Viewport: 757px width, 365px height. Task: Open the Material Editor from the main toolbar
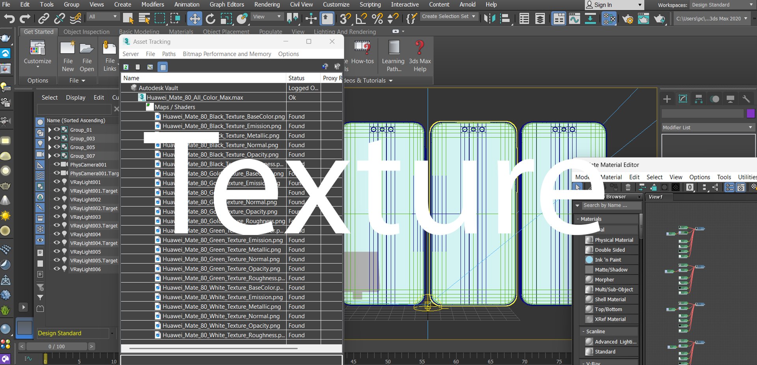click(x=609, y=19)
